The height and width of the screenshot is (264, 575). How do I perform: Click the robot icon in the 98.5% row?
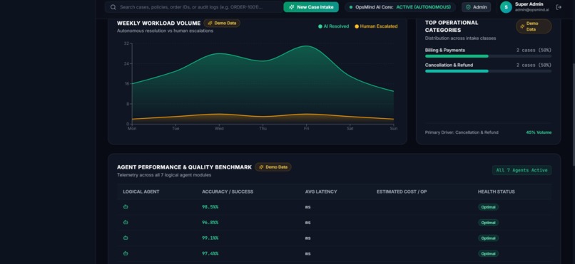click(126, 206)
